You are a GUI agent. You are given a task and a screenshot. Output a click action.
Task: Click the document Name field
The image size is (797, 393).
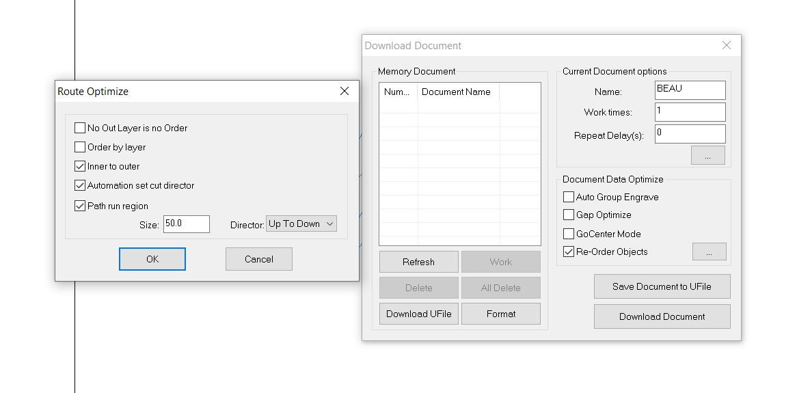tap(689, 90)
